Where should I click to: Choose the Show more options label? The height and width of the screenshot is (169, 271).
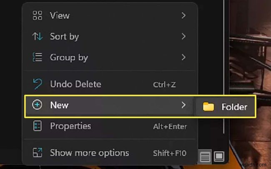pyautogui.click(x=89, y=153)
